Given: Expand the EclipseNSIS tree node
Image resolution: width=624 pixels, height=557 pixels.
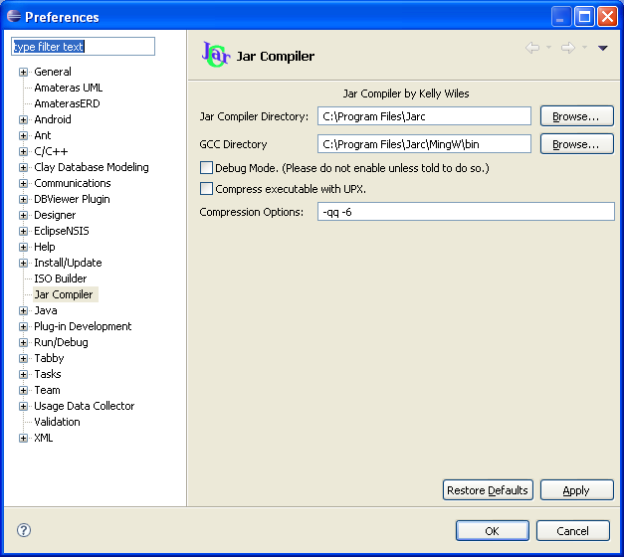Looking at the screenshot, I should pyautogui.click(x=23, y=231).
